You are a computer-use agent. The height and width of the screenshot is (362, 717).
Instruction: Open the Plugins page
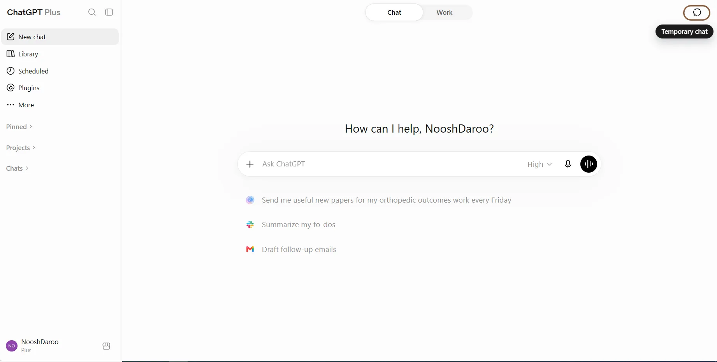[60, 88]
